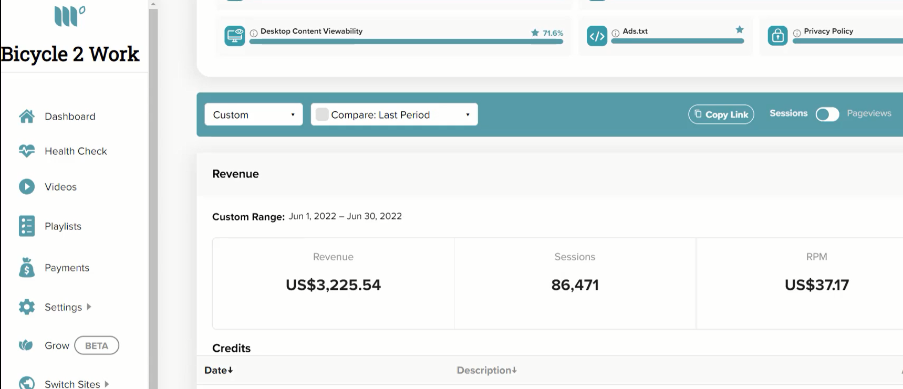This screenshot has height=389, width=903.
Task: Click the Grow leaf icon
Action: pyautogui.click(x=26, y=345)
